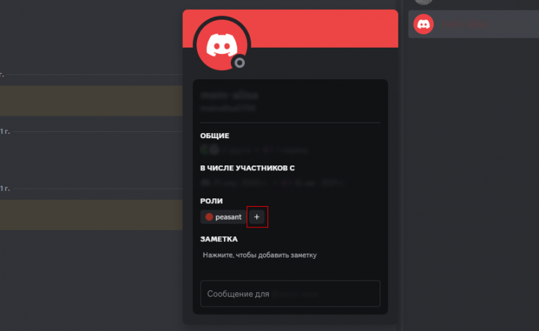Open blurred mutual servers icons under ОБЩИЕ

(210, 149)
